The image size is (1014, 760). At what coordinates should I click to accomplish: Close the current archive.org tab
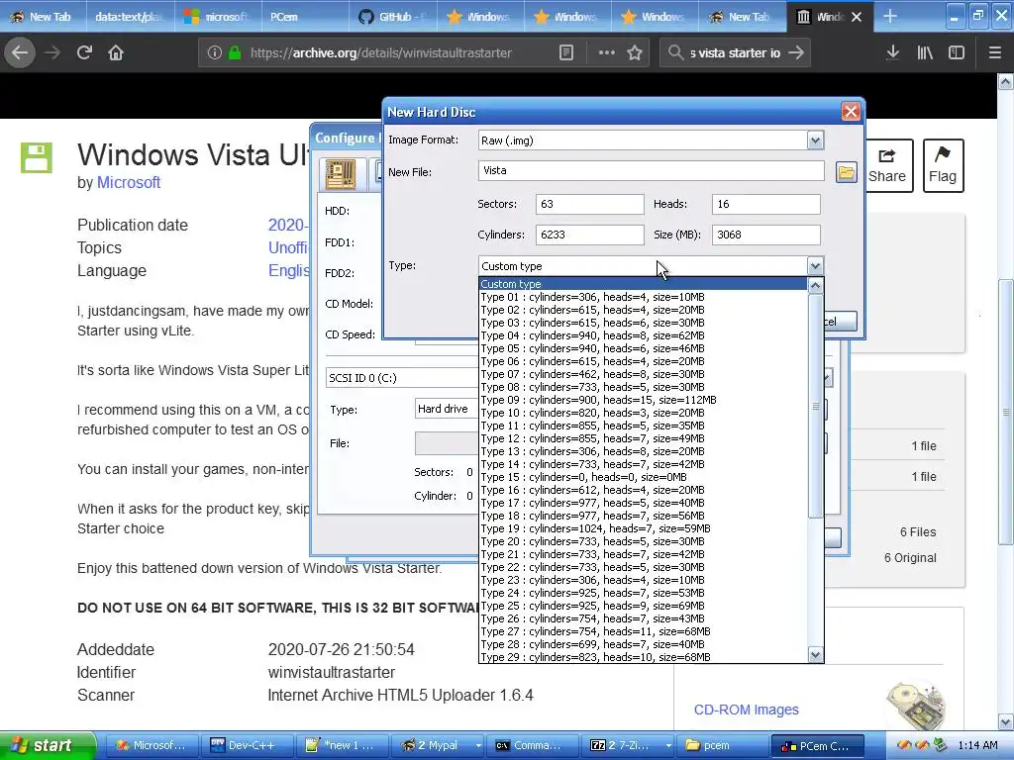pyautogui.click(x=857, y=17)
